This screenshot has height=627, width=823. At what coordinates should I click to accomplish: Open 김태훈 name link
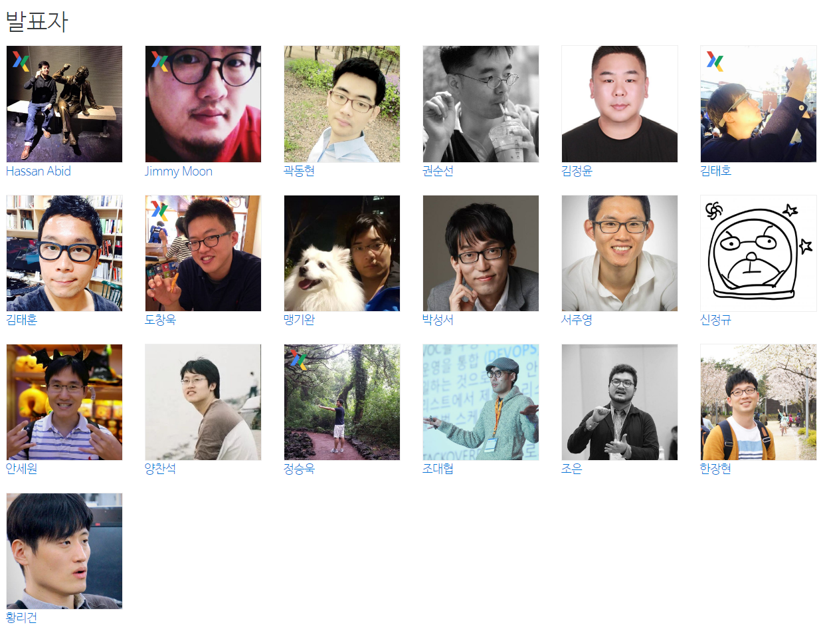(x=21, y=320)
